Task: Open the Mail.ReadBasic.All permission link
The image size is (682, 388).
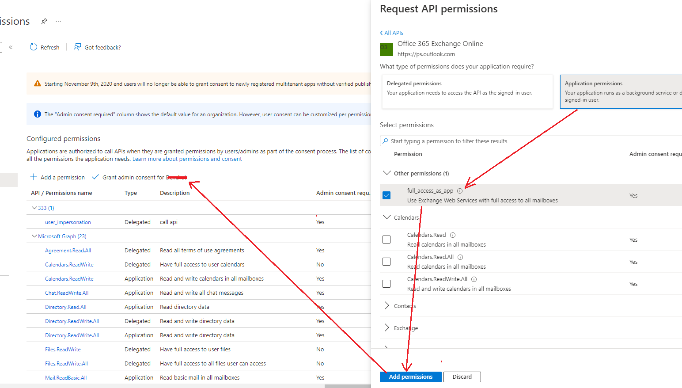Action: [66, 378]
